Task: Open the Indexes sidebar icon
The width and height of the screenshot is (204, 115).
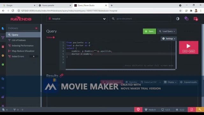Action: (x=3, y=38)
